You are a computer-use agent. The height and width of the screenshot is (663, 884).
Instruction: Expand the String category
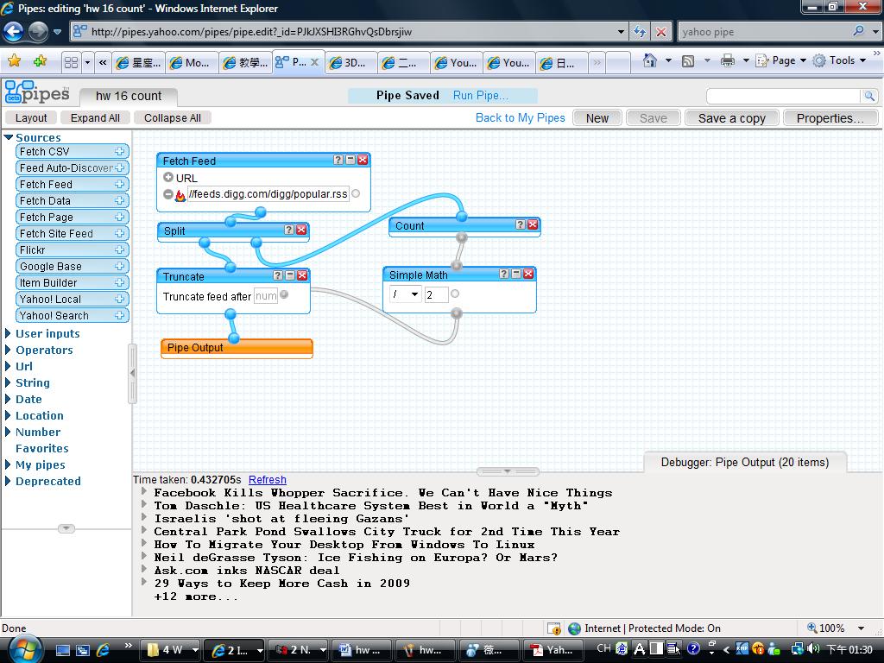[8, 382]
